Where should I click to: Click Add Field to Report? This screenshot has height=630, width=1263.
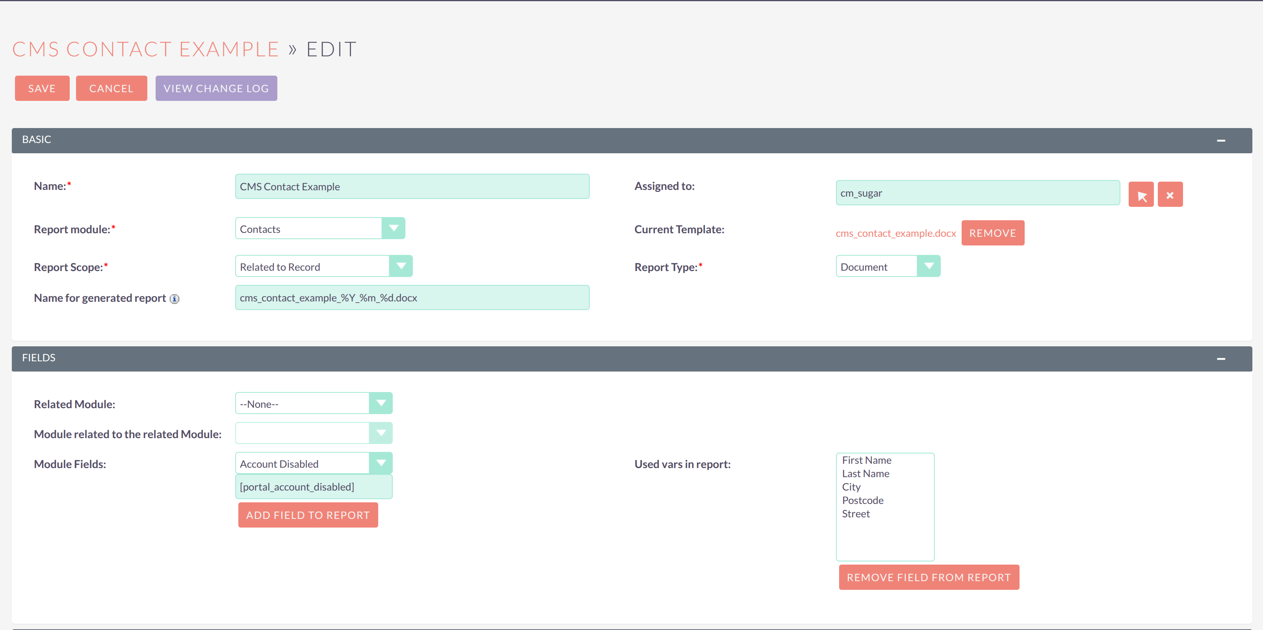coord(307,515)
